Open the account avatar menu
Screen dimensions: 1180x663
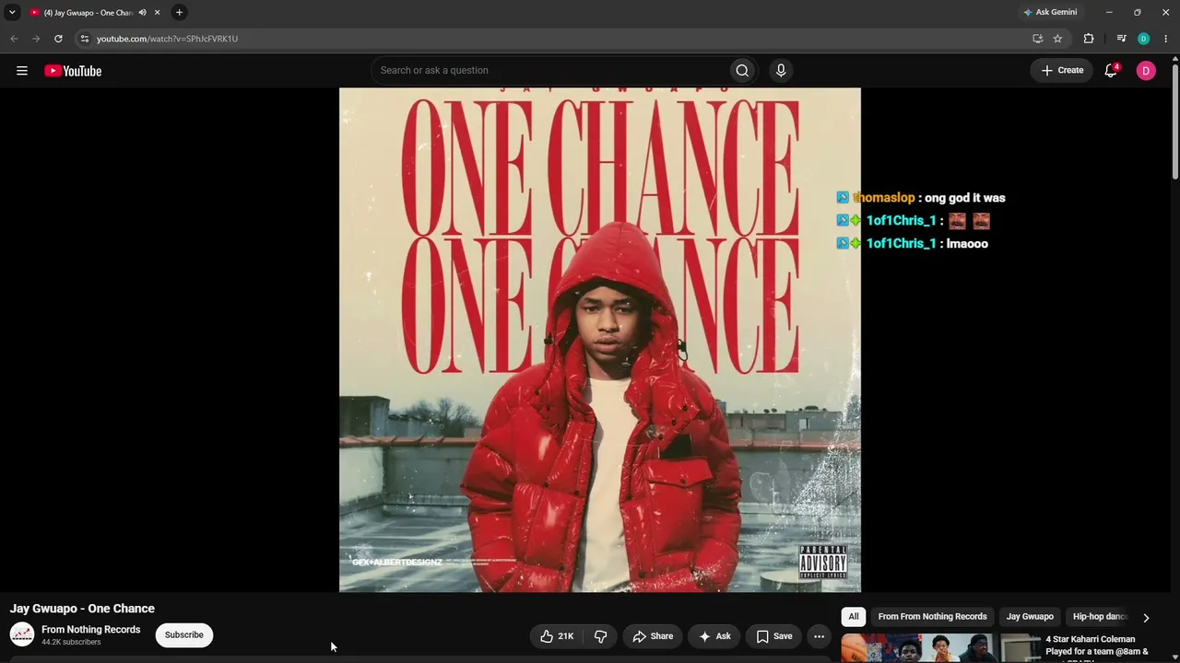1146,71
